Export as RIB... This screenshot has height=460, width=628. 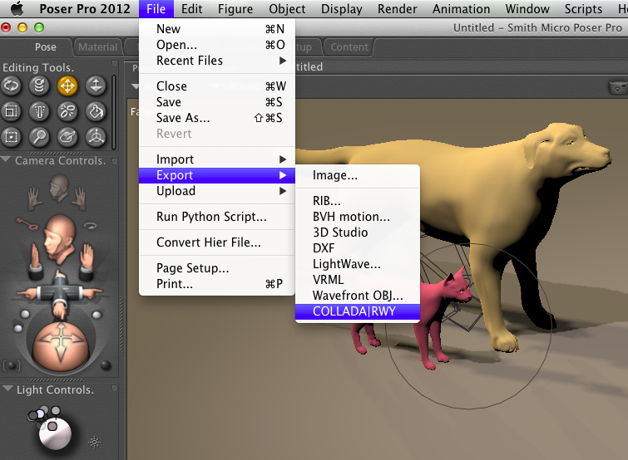358,201
